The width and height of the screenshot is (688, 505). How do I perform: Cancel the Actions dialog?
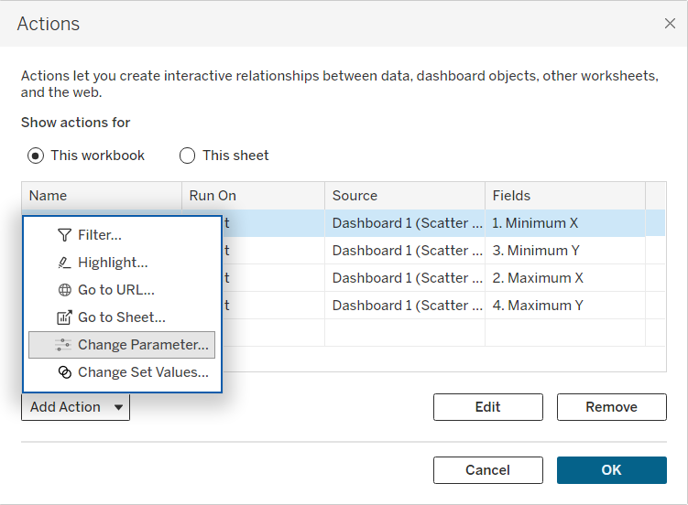click(x=487, y=470)
